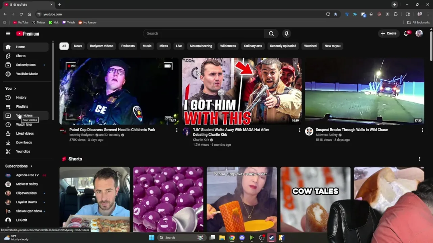Open Downloads in the sidebar

point(26,142)
